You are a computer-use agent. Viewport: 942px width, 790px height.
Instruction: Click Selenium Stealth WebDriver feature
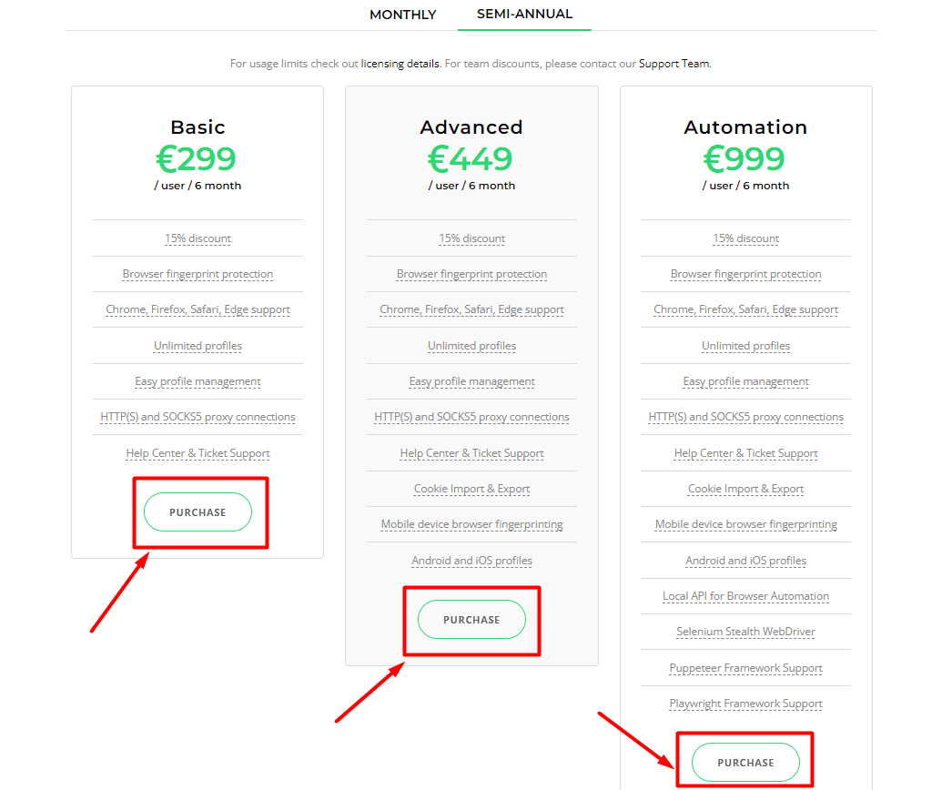coord(745,632)
